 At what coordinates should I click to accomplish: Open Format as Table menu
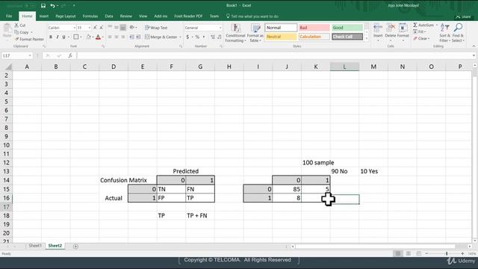[255, 33]
